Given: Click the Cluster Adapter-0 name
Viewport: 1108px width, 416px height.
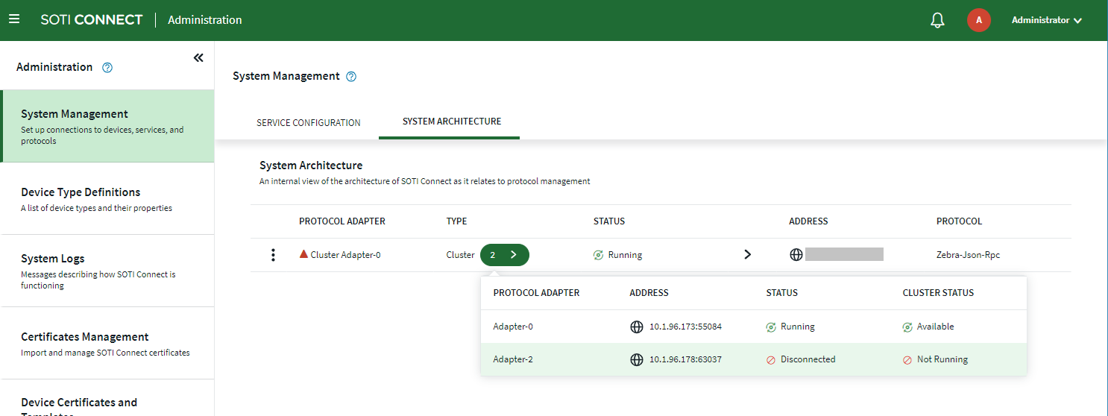Looking at the screenshot, I should [x=346, y=255].
